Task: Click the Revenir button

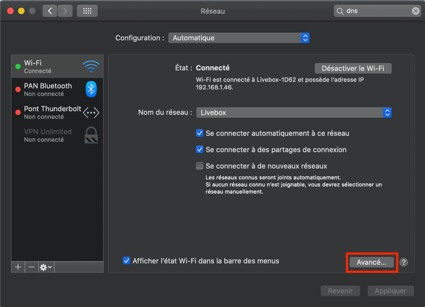Action: [x=340, y=291]
